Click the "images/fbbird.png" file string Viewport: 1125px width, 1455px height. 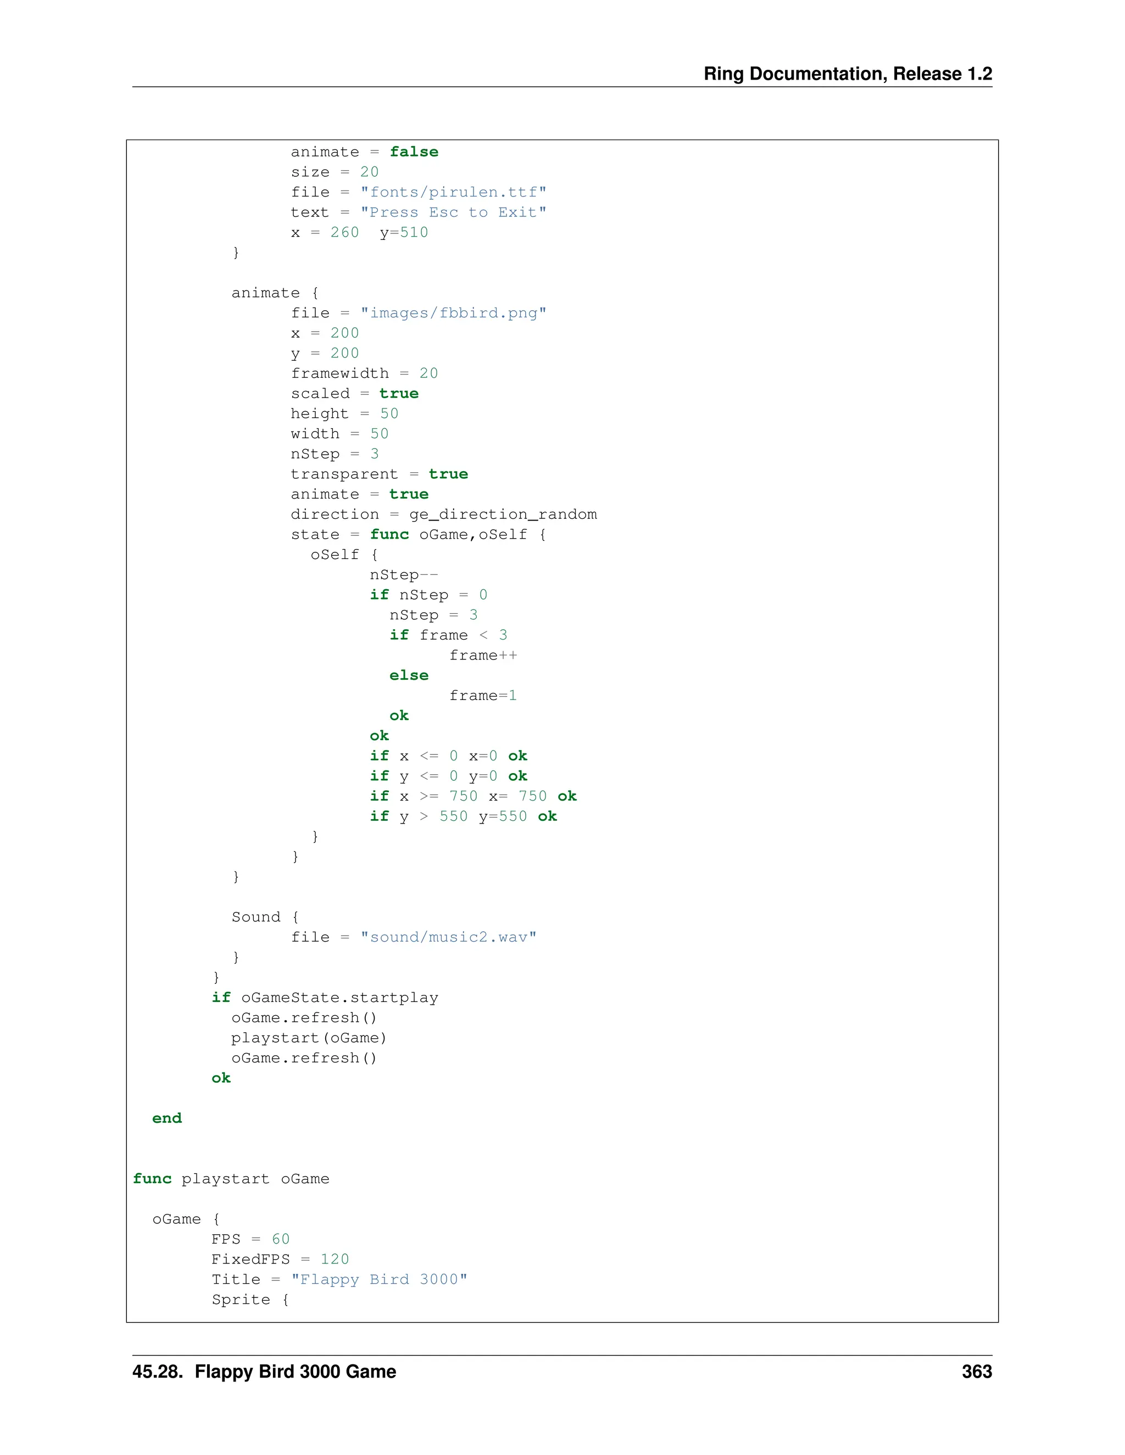click(453, 313)
